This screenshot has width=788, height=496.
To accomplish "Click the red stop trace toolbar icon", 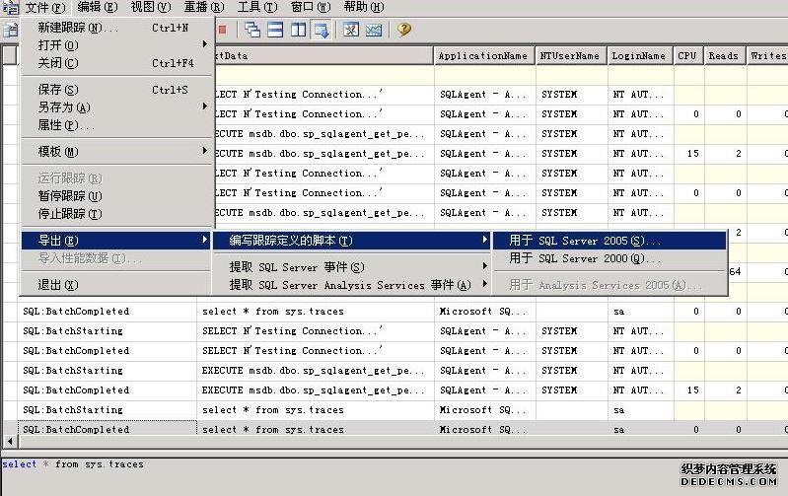I will point(222,30).
